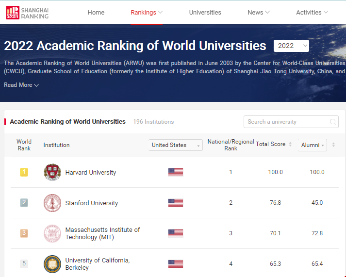Click the Harvard University crest logo
Viewport: 346px width, 277px height.
(52, 172)
